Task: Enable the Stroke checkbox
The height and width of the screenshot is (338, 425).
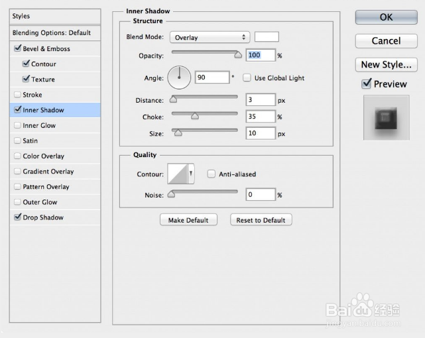Action: click(17, 95)
